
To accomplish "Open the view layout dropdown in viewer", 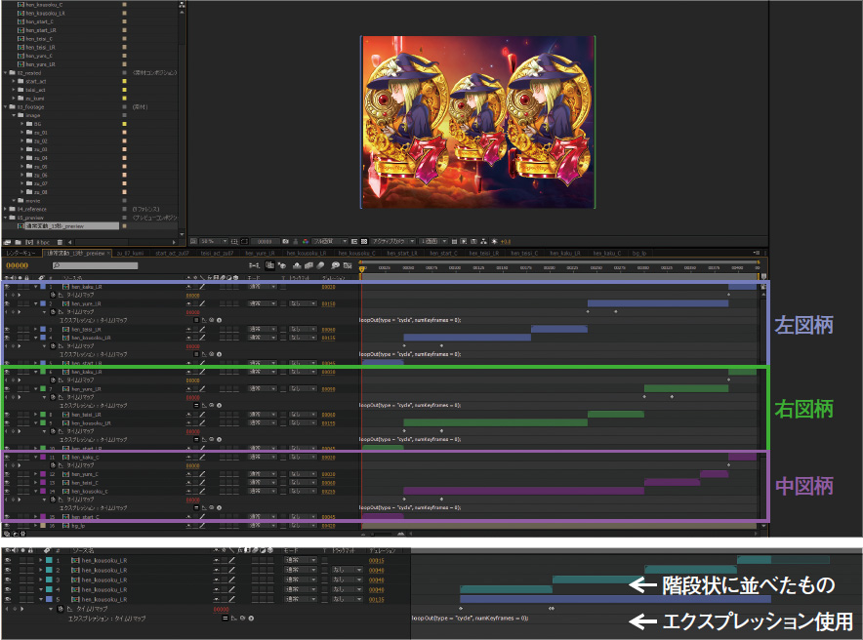I will tap(433, 241).
